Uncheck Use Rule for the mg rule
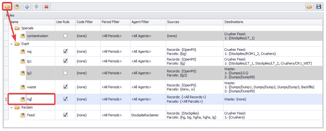This screenshot has height=131, width=326. click(65, 51)
